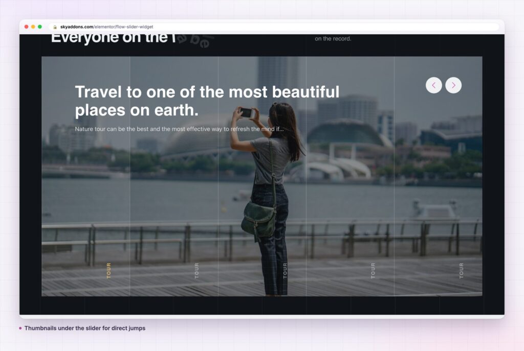Advance to the next slide with the right arrow
The image size is (524, 351).
coord(453,85)
